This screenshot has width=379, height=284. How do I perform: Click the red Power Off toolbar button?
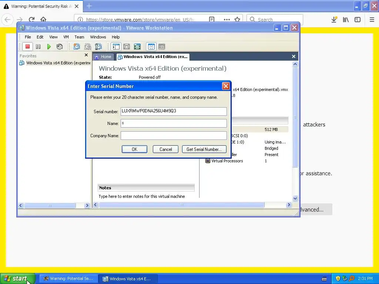(x=27, y=47)
